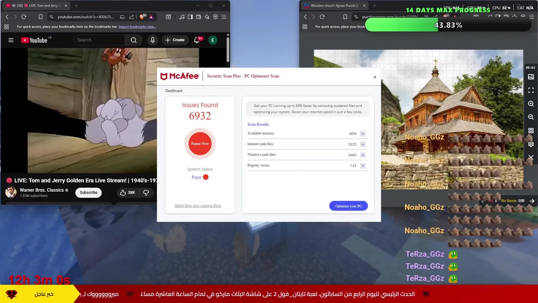Reload the puzzle page
Screen dimensions: 538x303
(322, 17)
